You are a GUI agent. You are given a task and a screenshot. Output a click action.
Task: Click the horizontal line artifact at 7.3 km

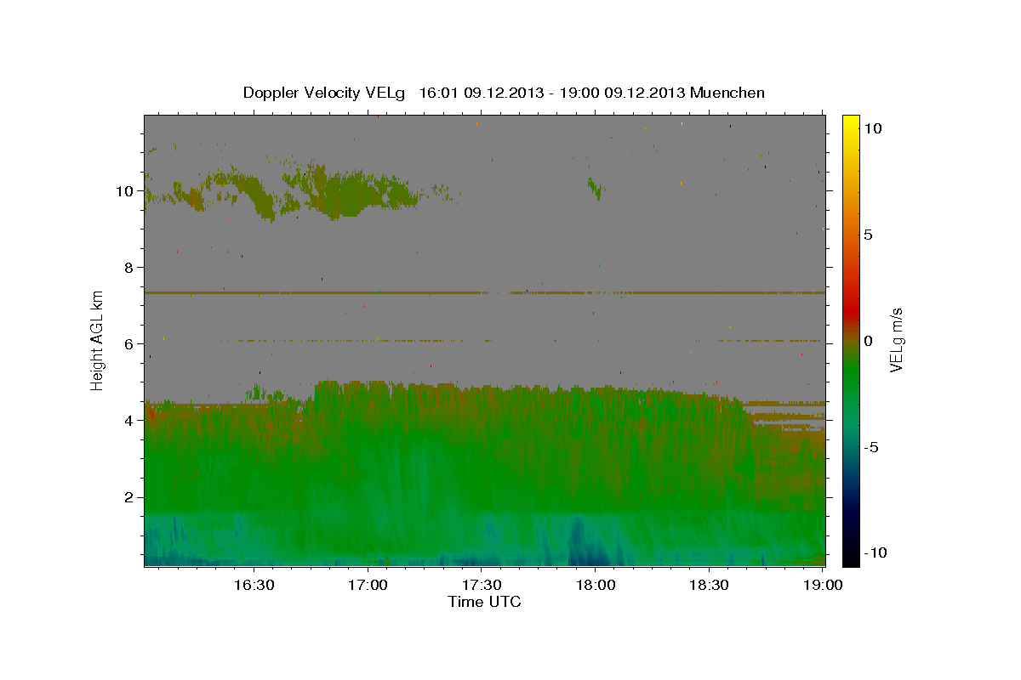(x=484, y=292)
